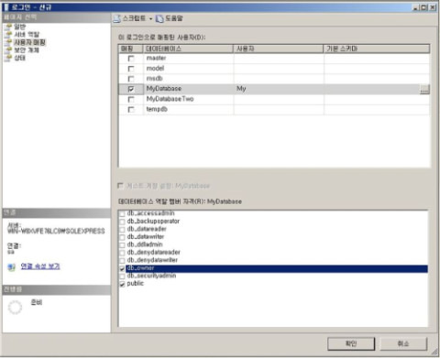The height and width of the screenshot is (358, 440).
Task: Toggle the public role checkbox
Action: click(x=122, y=284)
